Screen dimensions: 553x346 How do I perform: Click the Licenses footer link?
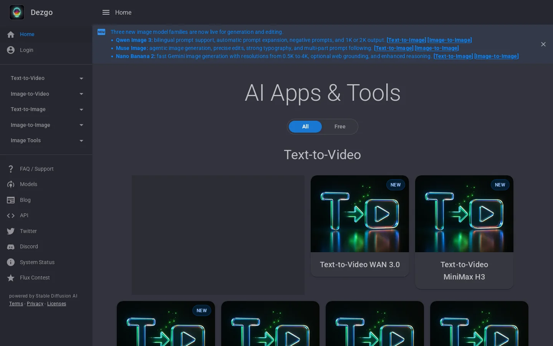tap(56, 304)
